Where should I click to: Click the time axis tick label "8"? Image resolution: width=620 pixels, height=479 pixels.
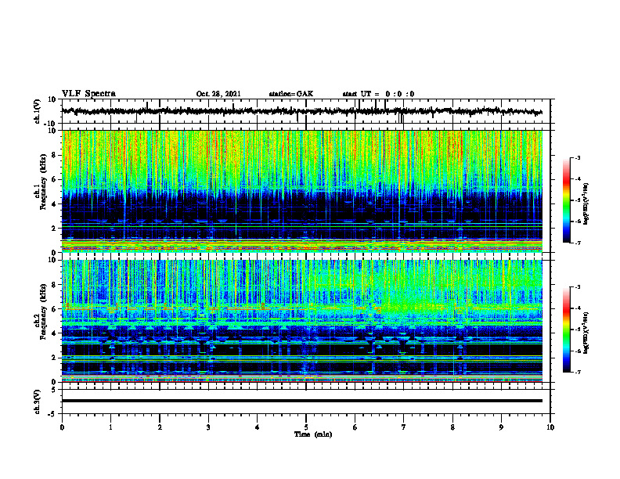pyautogui.click(x=452, y=427)
